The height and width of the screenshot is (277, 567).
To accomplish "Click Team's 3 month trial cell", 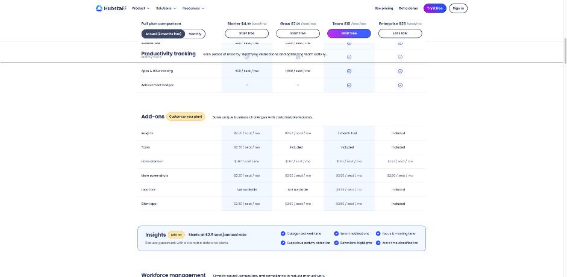I will pos(347,133).
